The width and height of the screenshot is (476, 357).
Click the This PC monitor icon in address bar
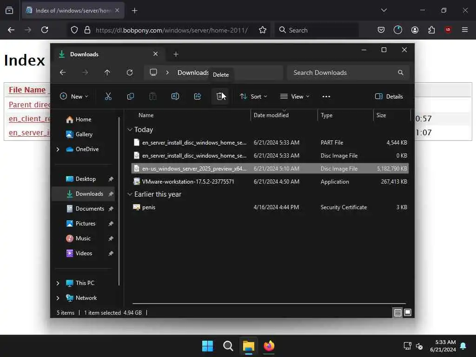click(153, 73)
